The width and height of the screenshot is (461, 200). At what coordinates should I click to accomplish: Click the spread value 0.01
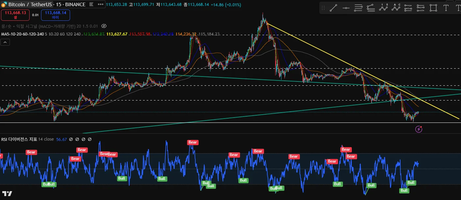(35, 15)
